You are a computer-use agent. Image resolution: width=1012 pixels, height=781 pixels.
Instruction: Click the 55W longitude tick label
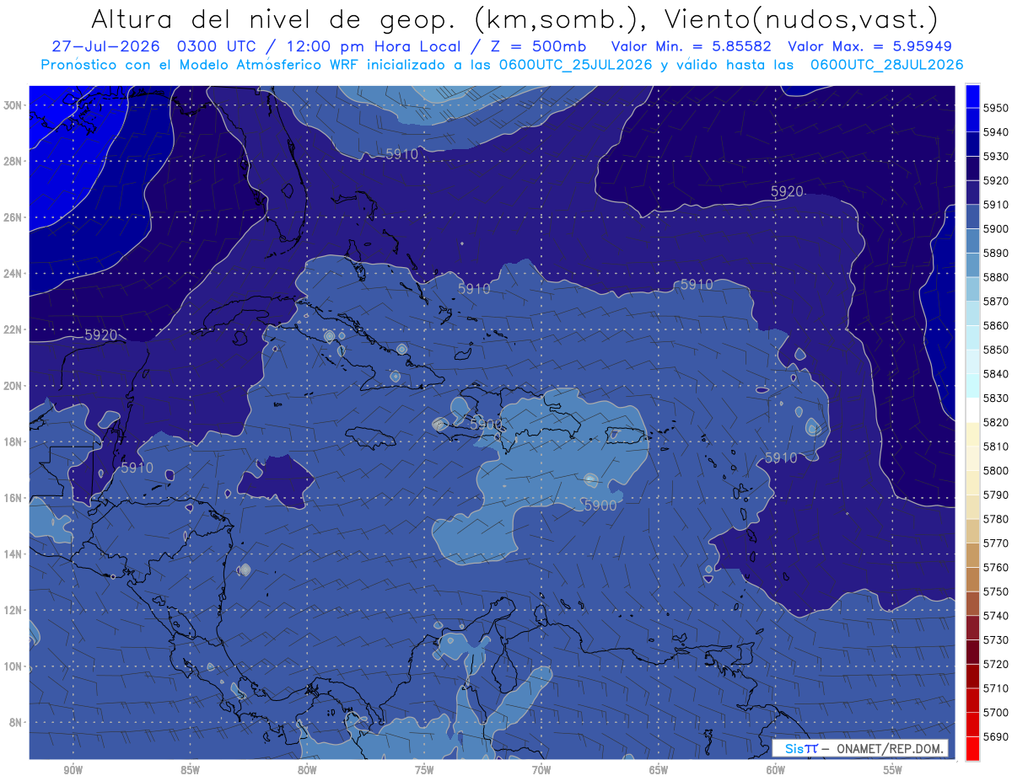[892, 770]
